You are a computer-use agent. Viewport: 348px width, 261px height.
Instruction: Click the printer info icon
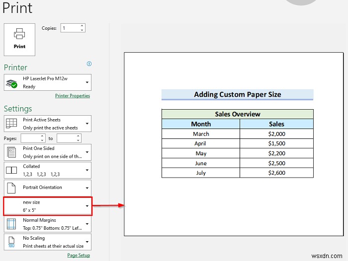[x=89, y=64]
